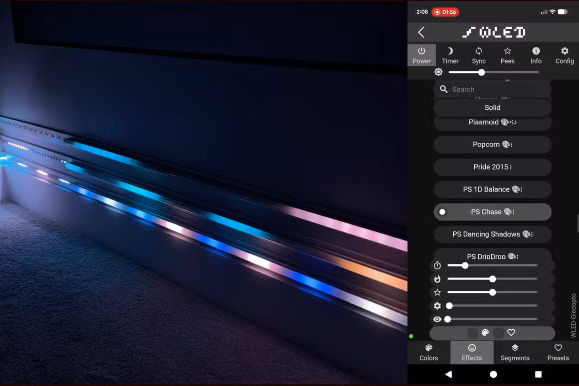This screenshot has width=579, height=386.
Task: Focus the effect Search field
Action: pyautogui.click(x=493, y=89)
